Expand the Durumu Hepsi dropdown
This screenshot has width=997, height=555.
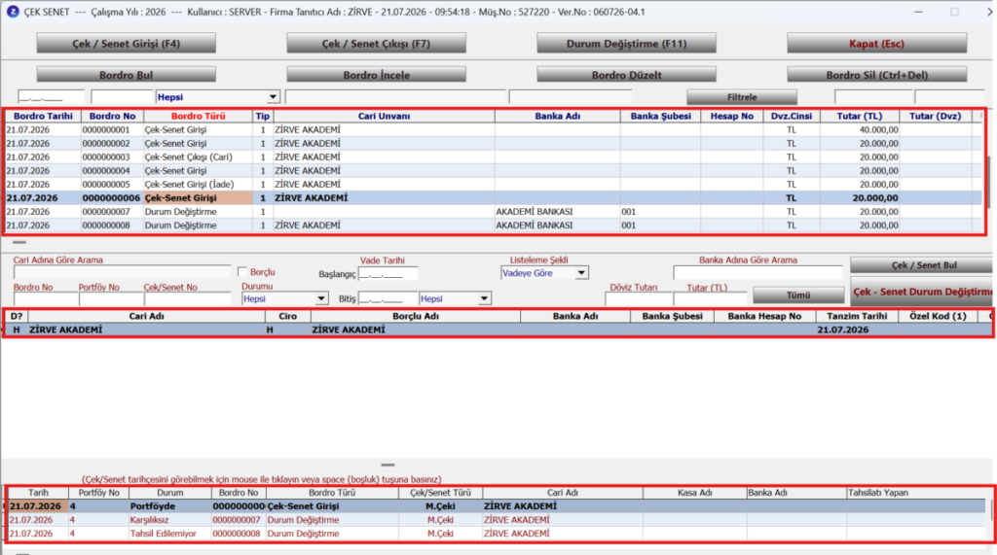(321, 298)
